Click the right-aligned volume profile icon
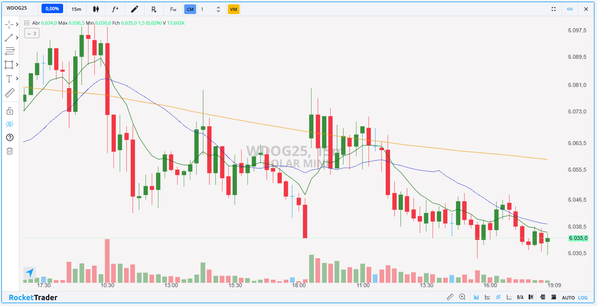 [x=554, y=297]
